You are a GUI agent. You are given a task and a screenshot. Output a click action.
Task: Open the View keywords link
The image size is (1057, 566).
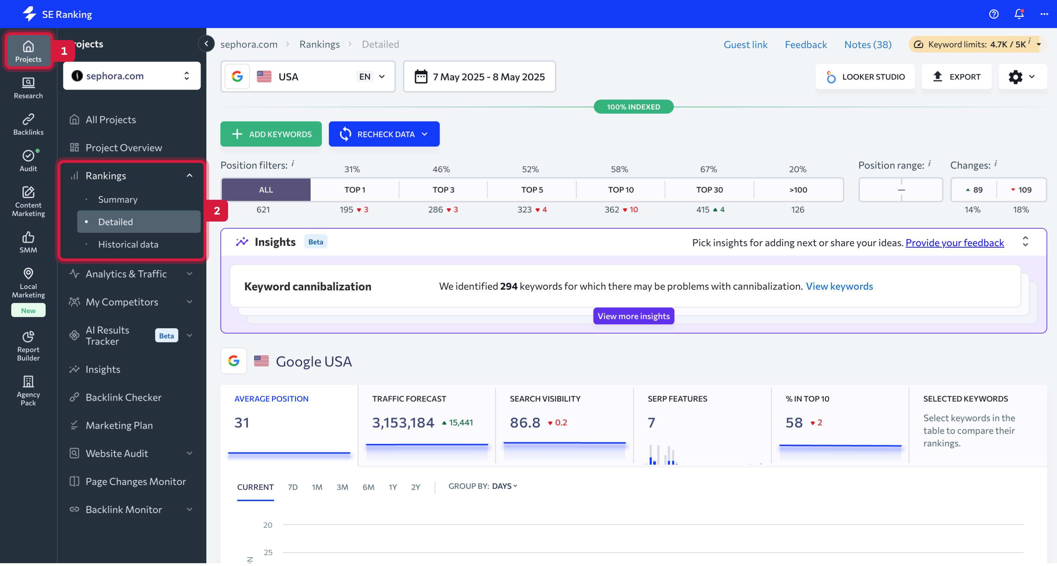click(839, 286)
